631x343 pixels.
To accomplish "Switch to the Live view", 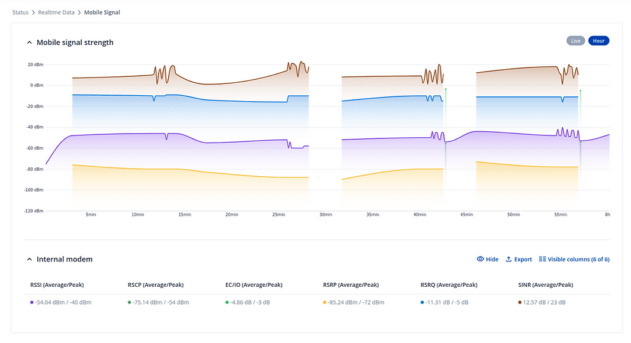I will pos(575,40).
